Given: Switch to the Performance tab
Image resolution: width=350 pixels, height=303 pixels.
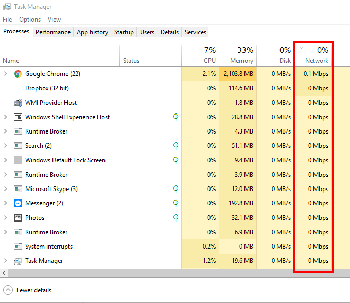Looking at the screenshot, I should point(53,32).
